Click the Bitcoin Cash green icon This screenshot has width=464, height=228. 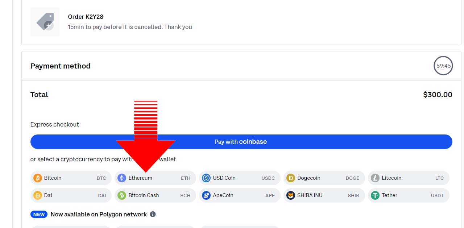click(x=122, y=195)
